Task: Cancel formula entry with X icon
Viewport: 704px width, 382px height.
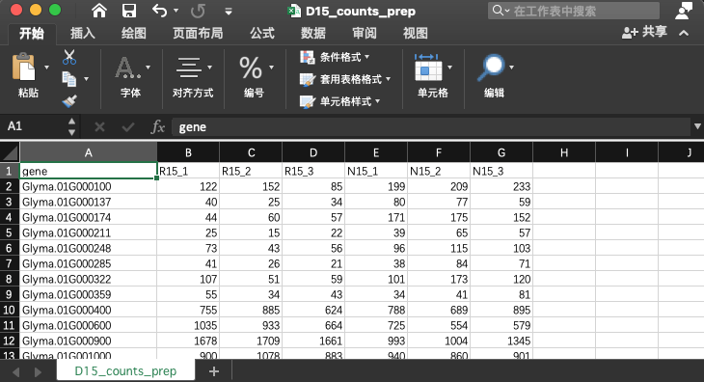Action: (x=99, y=127)
